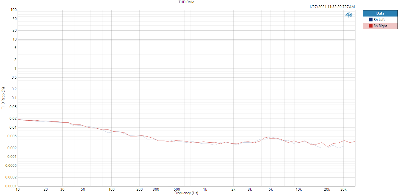399x196 pixels.
Task: Click the red Rh Right color swatch
Action: click(371, 26)
